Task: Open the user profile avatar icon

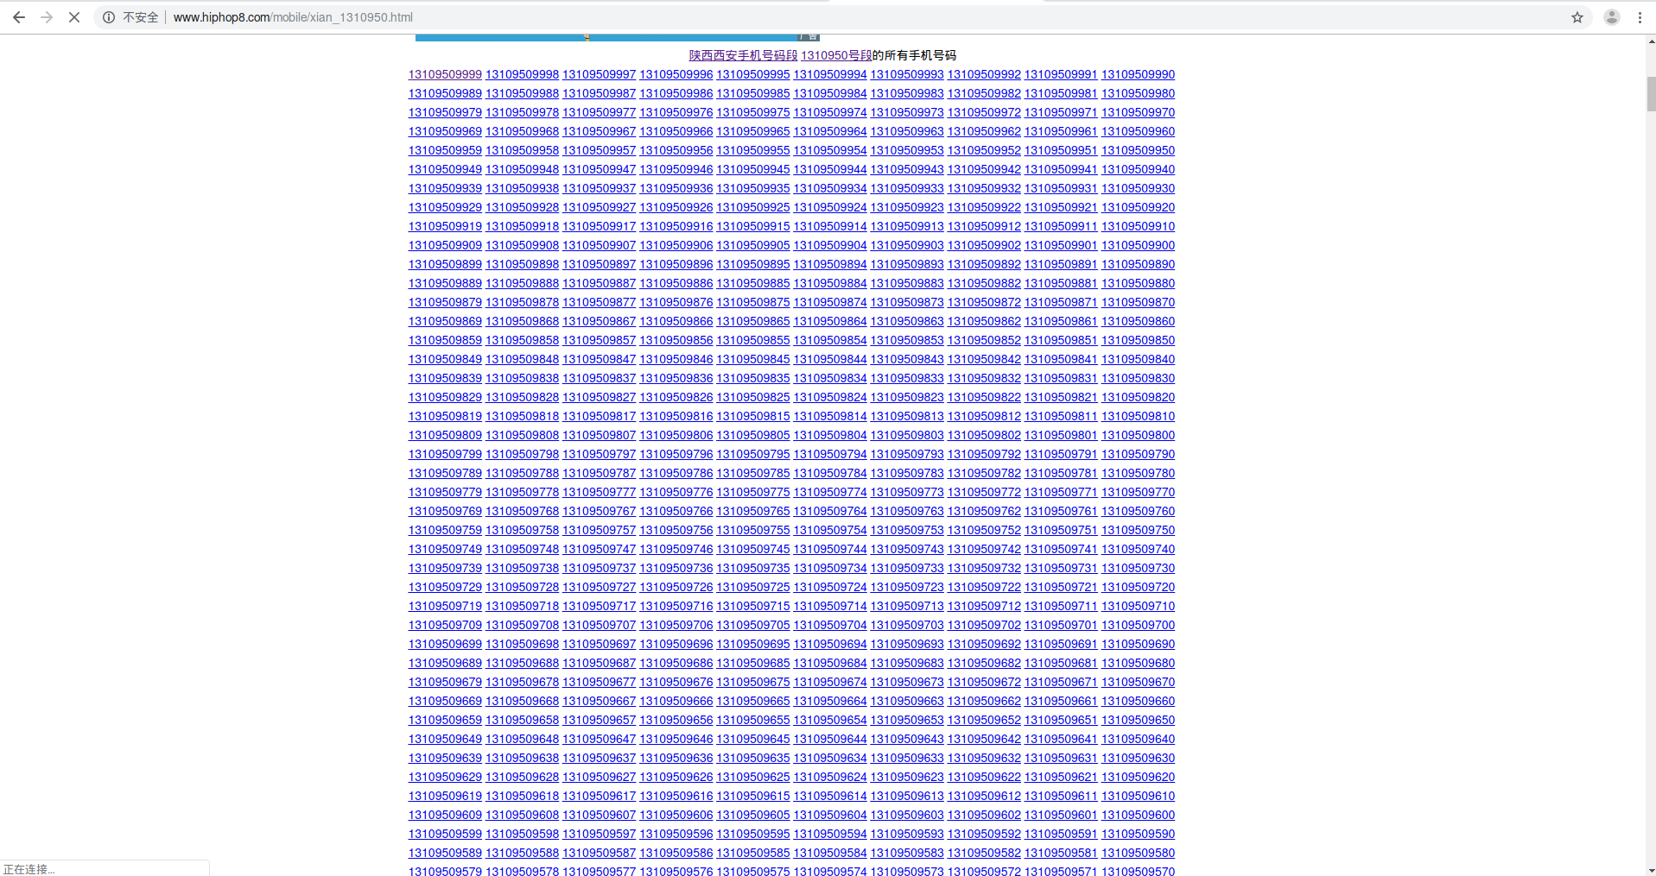Action: click(x=1611, y=17)
